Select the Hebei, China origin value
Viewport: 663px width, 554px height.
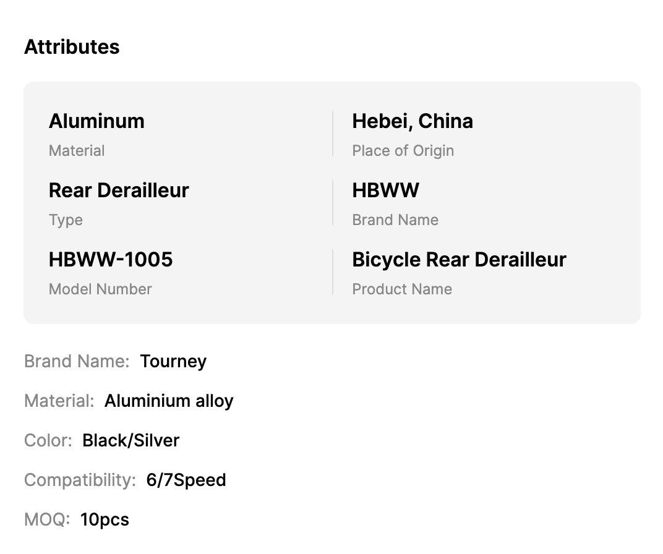coord(413,121)
